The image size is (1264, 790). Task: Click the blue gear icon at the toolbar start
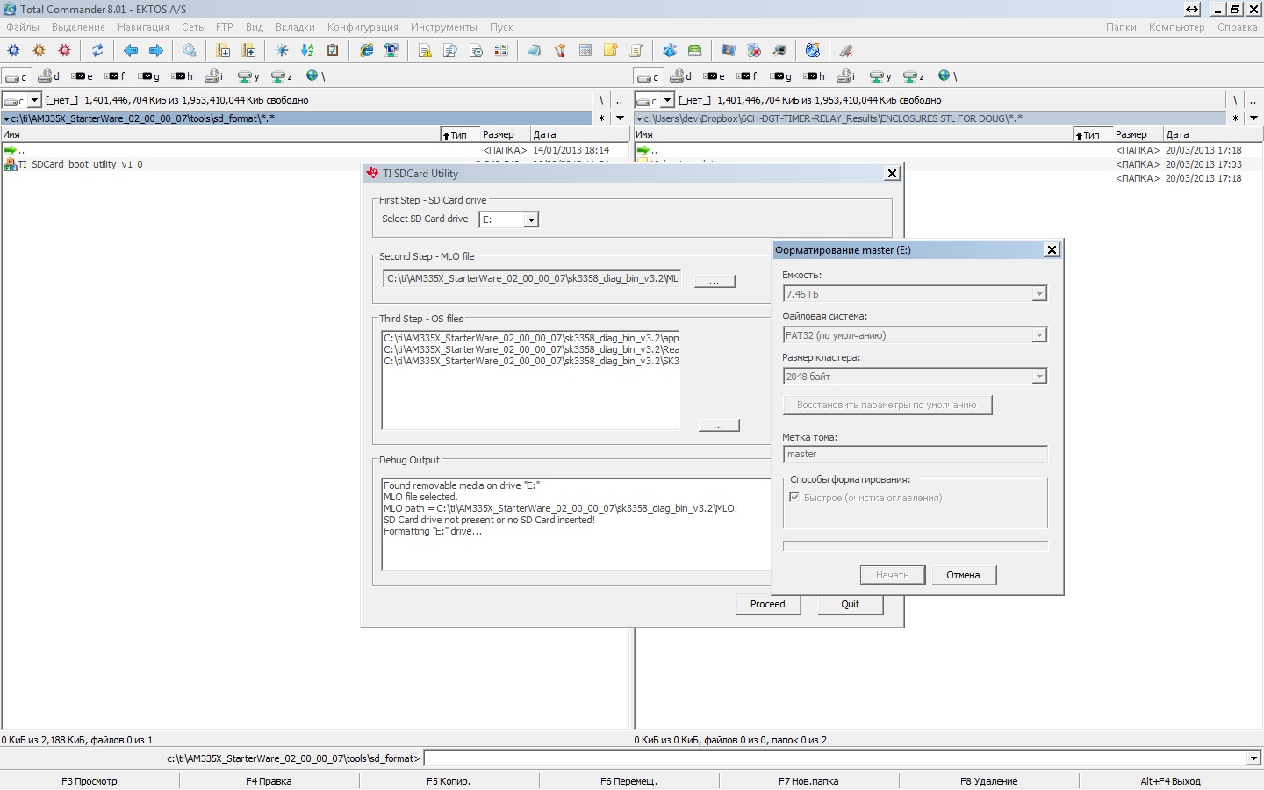click(13, 51)
